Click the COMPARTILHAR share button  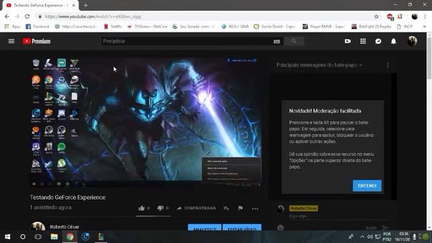click(x=196, y=208)
